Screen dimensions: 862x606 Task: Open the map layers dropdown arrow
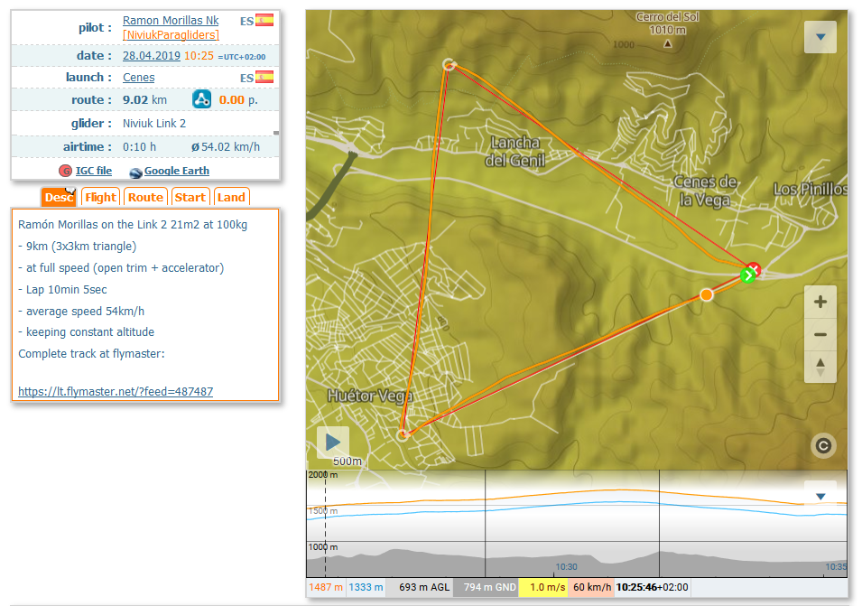click(820, 37)
